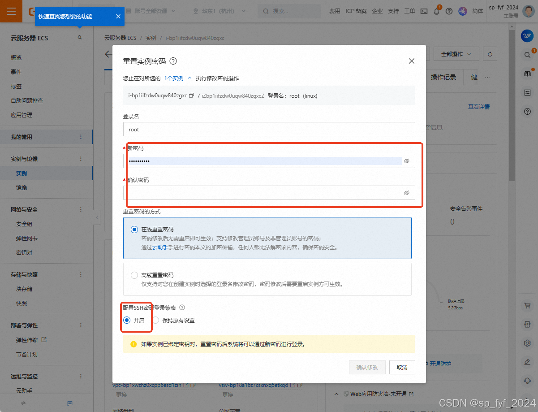
Task: Click the user avatar for sp_fyf_2024
Action: point(529,11)
